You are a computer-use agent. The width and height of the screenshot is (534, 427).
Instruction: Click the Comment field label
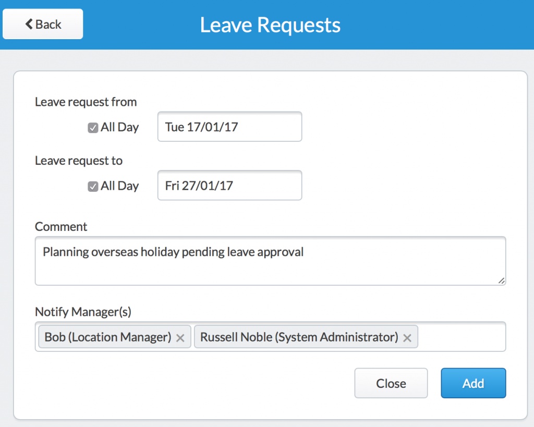click(x=61, y=227)
